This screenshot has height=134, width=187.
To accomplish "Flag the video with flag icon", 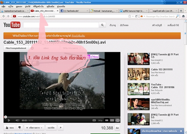I will click(60, 128).
